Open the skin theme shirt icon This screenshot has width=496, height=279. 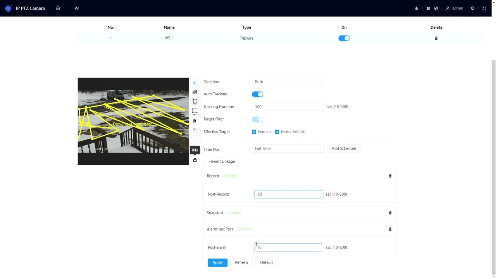[x=428, y=8]
